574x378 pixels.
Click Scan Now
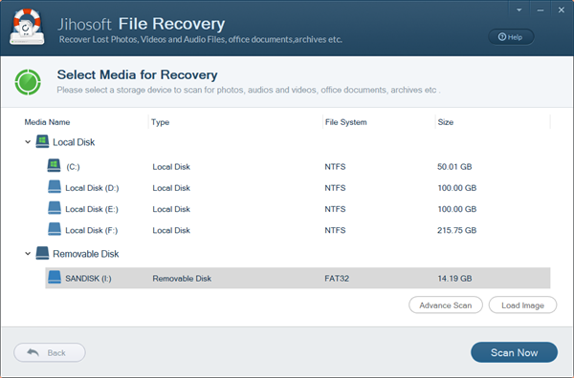coord(514,352)
